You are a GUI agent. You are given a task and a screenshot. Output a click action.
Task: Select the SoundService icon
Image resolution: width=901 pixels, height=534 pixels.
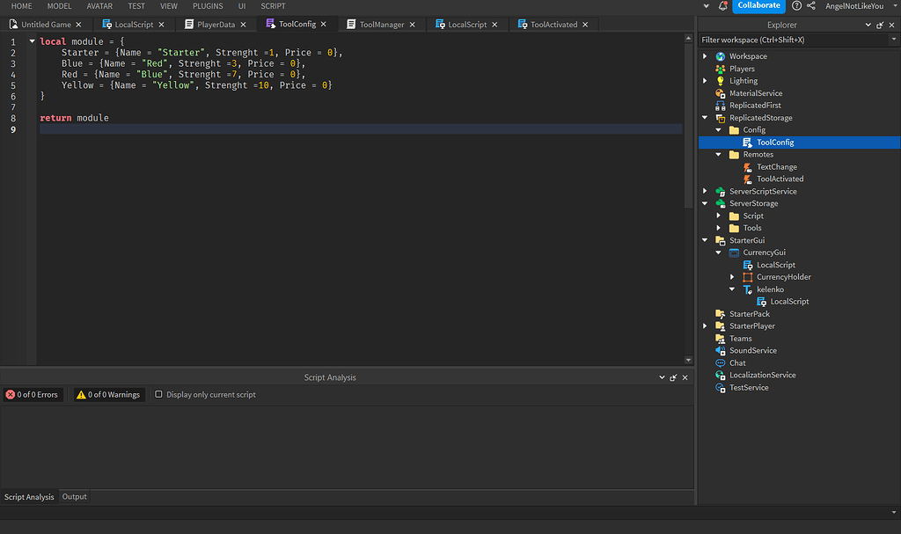(721, 350)
